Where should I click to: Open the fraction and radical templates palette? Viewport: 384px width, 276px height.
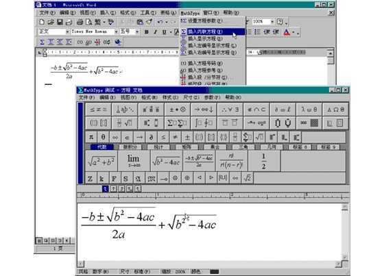coord(124,123)
